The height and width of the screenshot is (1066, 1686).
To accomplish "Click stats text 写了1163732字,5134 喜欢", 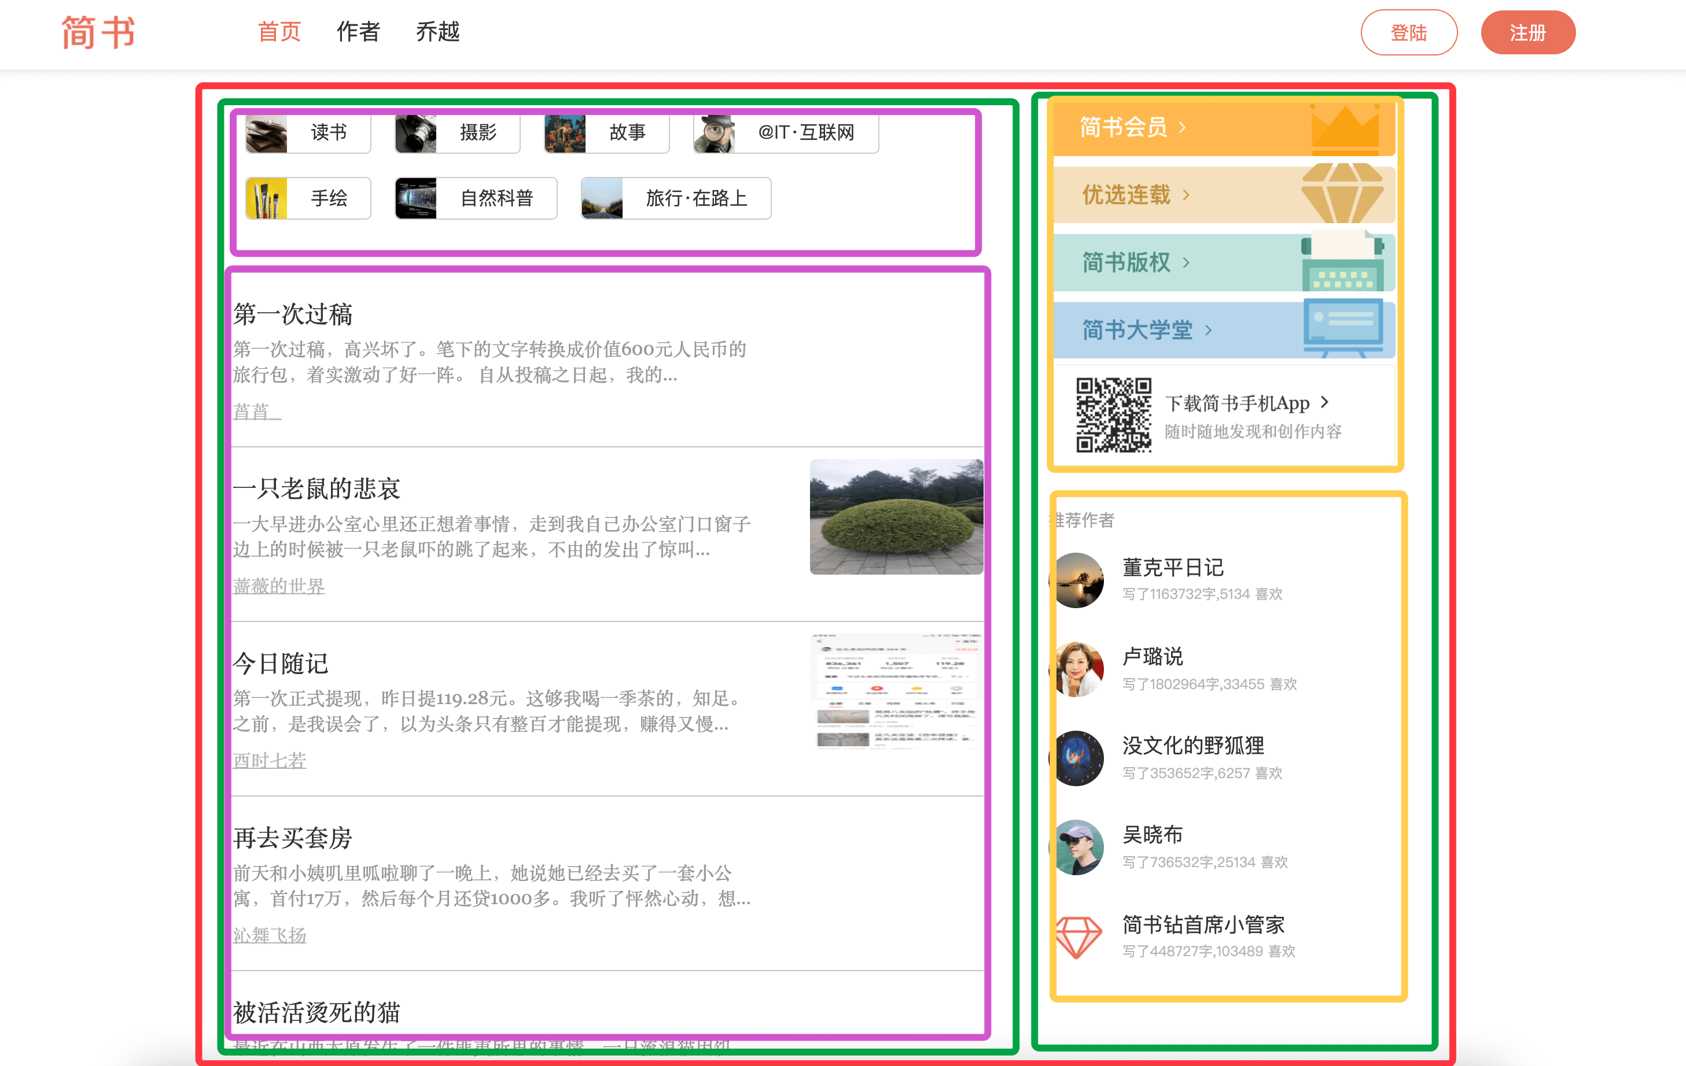I will coord(1202,594).
